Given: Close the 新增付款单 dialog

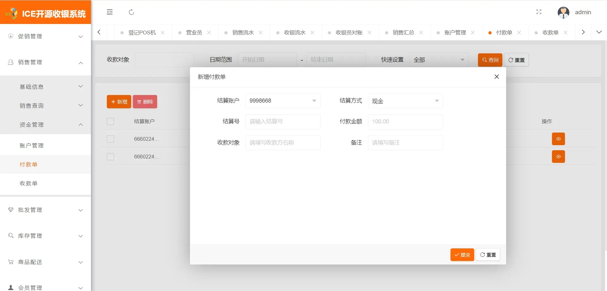Looking at the screenshot, I should 497,77.
